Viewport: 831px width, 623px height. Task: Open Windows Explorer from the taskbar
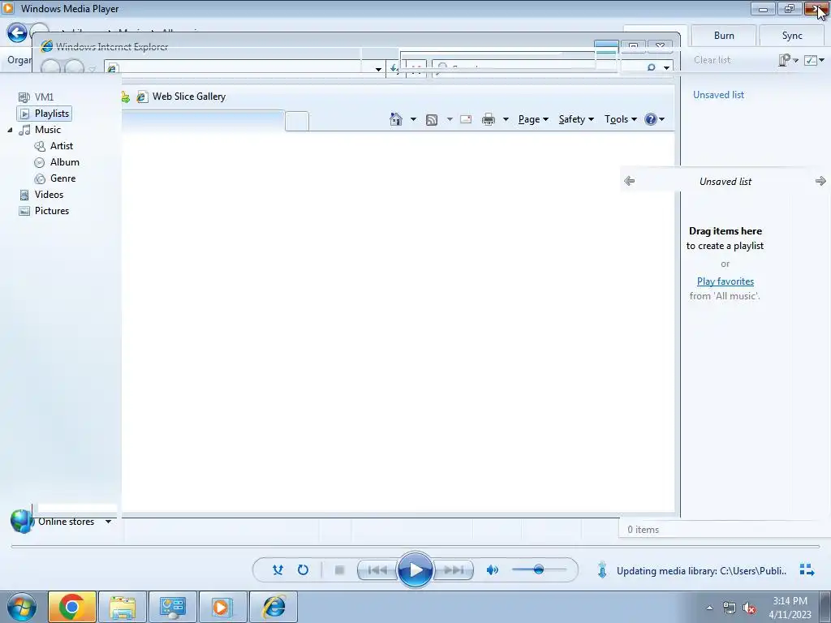coord(123,607)
